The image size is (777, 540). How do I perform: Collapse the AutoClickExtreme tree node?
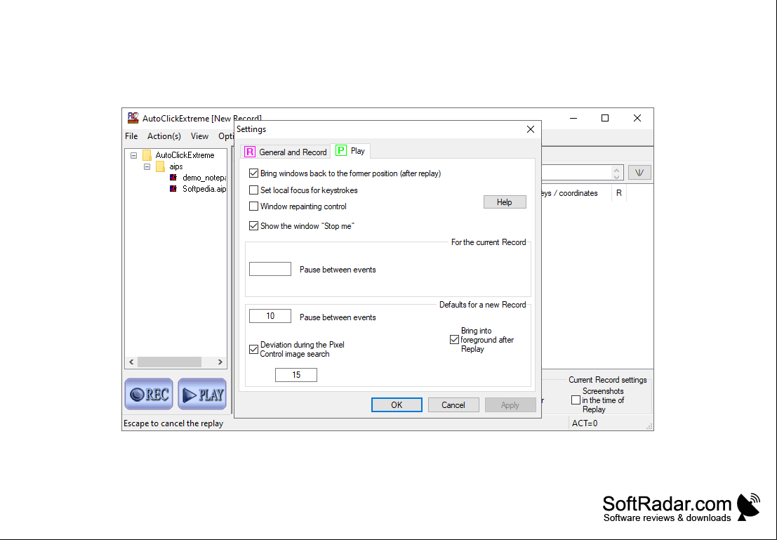[133, 155]
